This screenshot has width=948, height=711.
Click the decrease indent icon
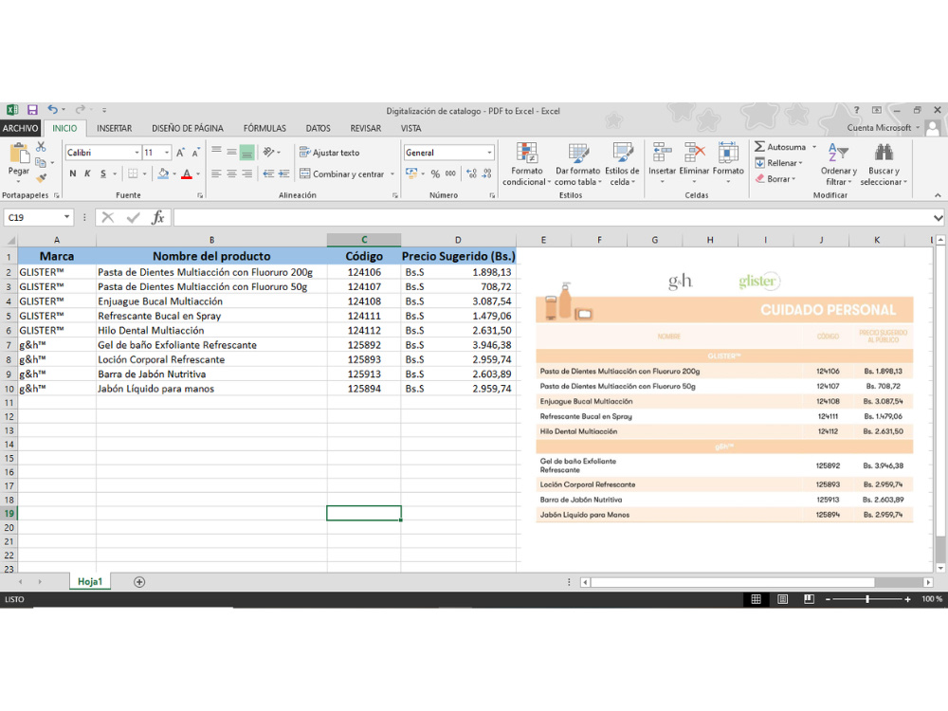point(268,174)
